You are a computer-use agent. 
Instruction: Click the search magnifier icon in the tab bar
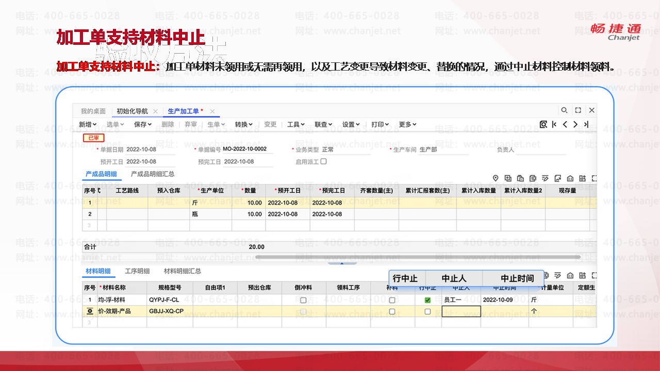[564, 110]
